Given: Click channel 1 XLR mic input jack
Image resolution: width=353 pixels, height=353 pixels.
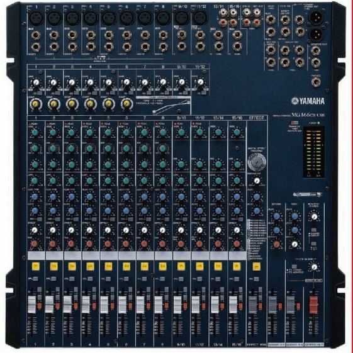Looking at the screenshot, I should [x=36, y=18].
